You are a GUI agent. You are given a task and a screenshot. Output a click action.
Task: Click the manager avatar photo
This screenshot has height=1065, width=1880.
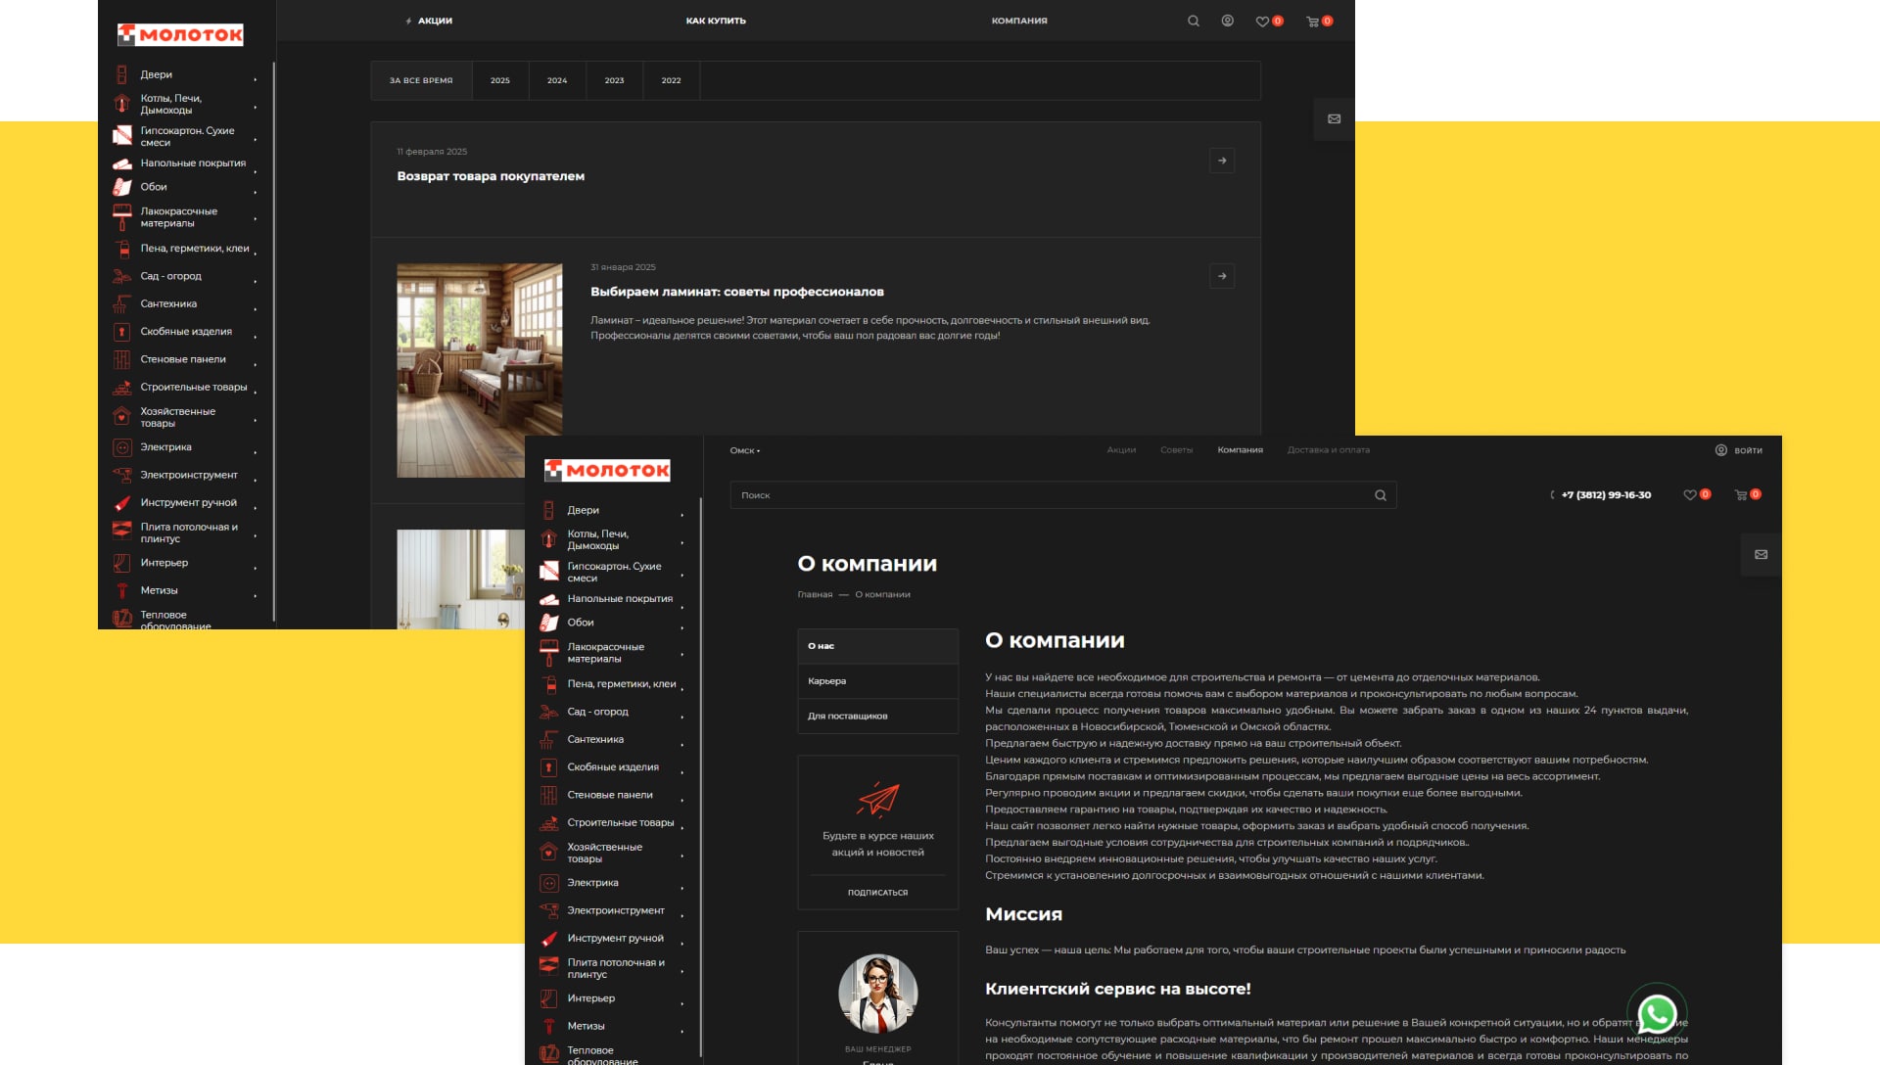tap(878, 994)
